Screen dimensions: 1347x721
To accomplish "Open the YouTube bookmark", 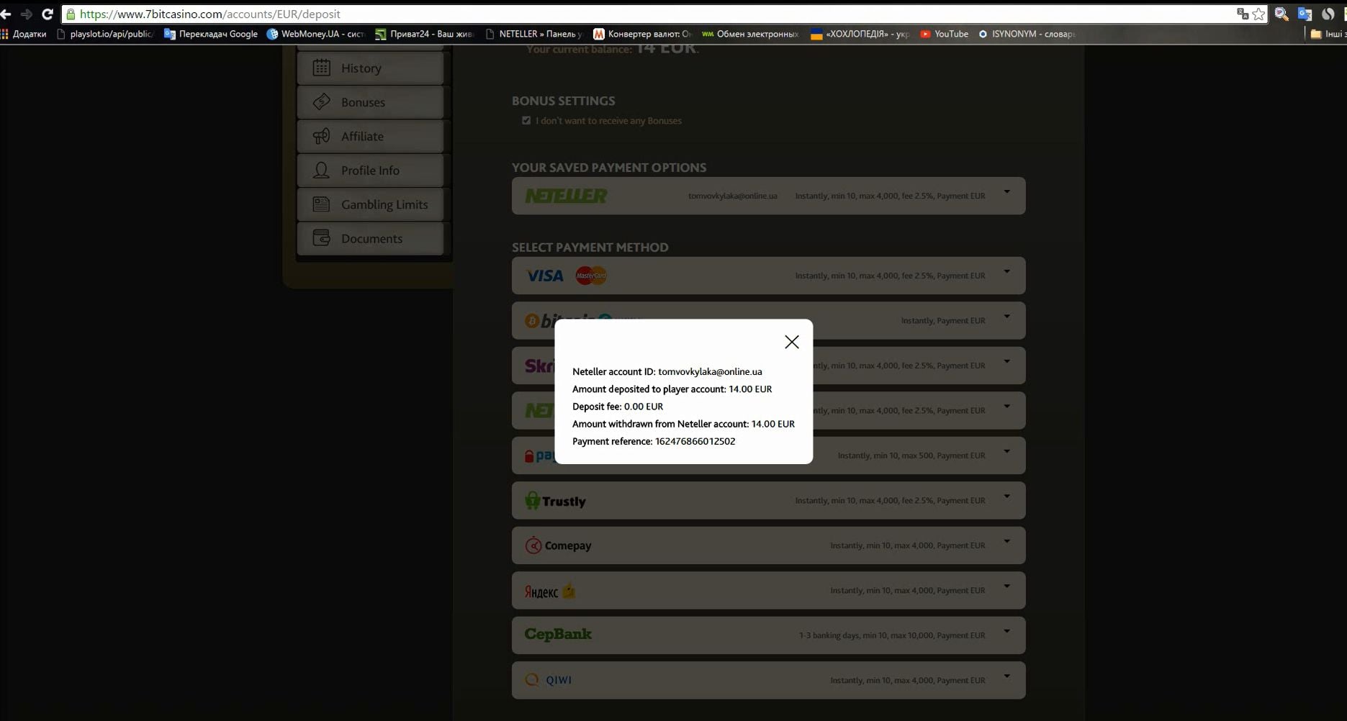I will click(944, 34).
